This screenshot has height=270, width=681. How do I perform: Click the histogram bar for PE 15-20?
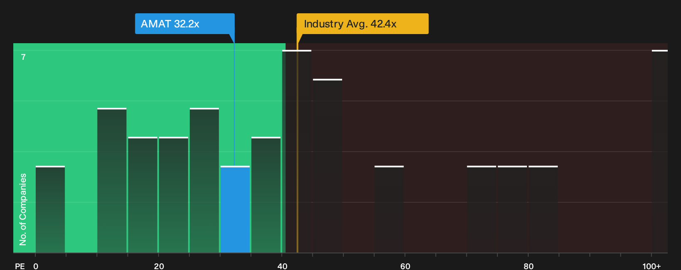coord(143,195)
